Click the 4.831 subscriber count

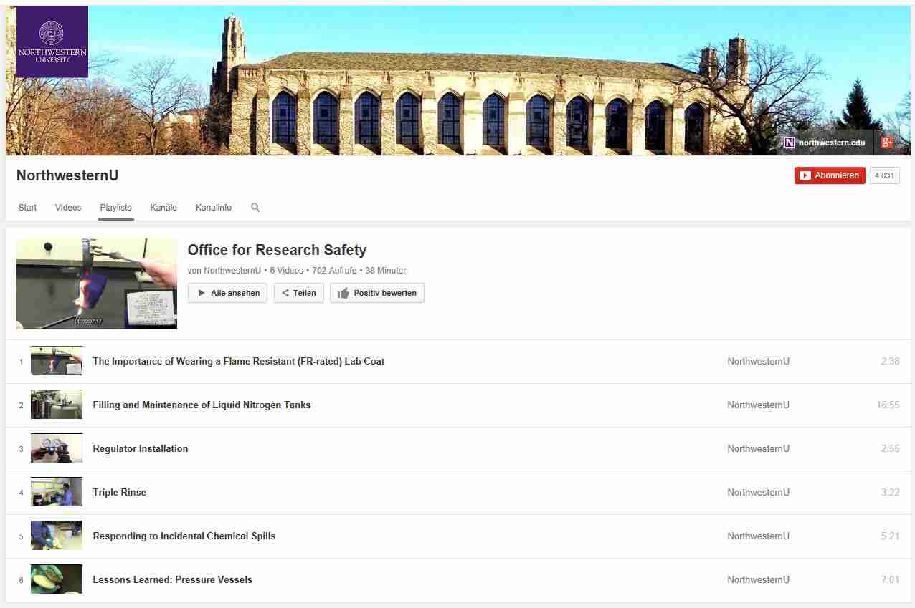tap(885, 175)
